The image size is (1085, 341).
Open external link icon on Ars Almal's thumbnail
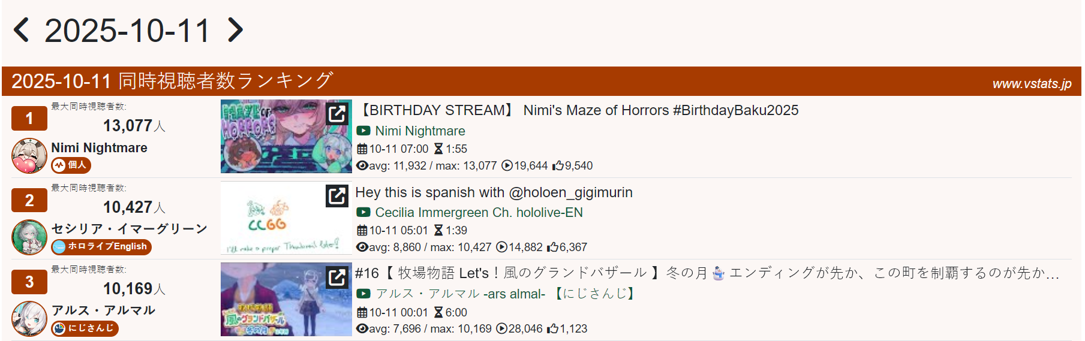point(337,277)
